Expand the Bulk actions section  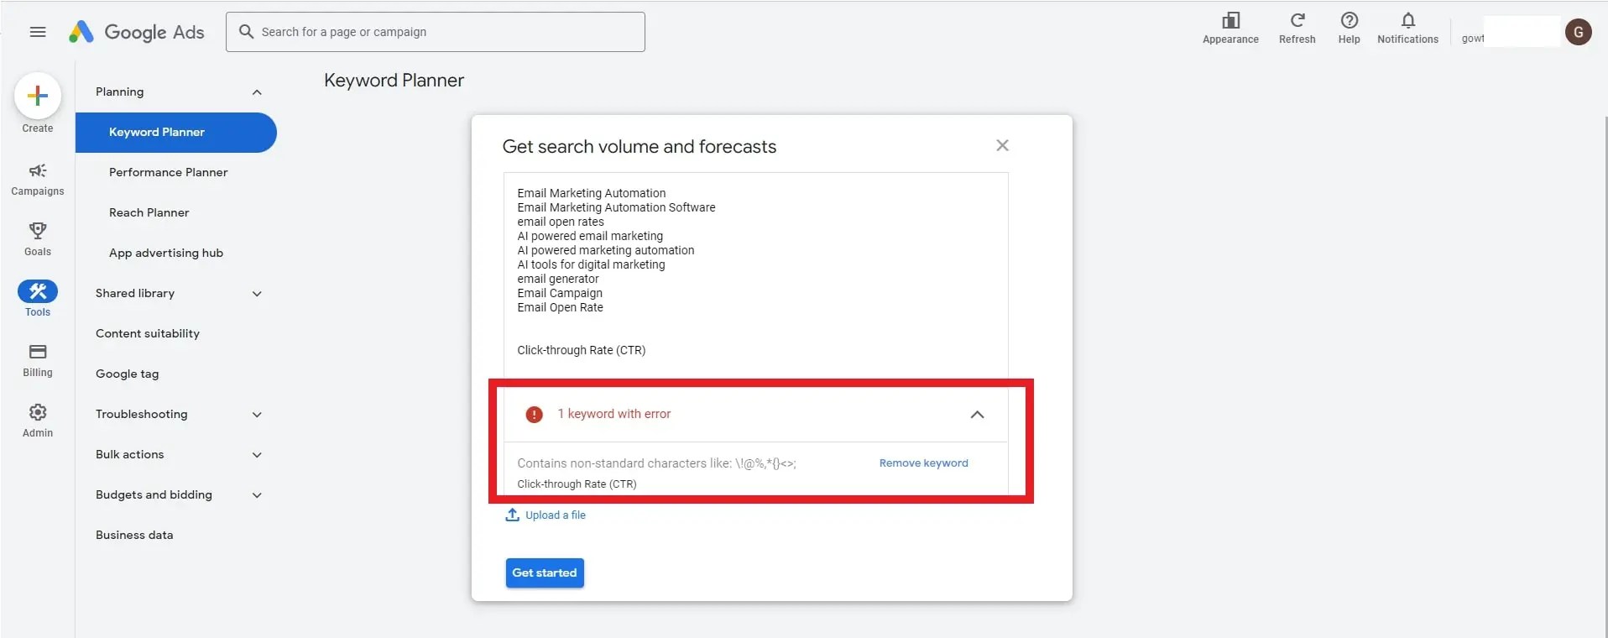tap(257, 455)
